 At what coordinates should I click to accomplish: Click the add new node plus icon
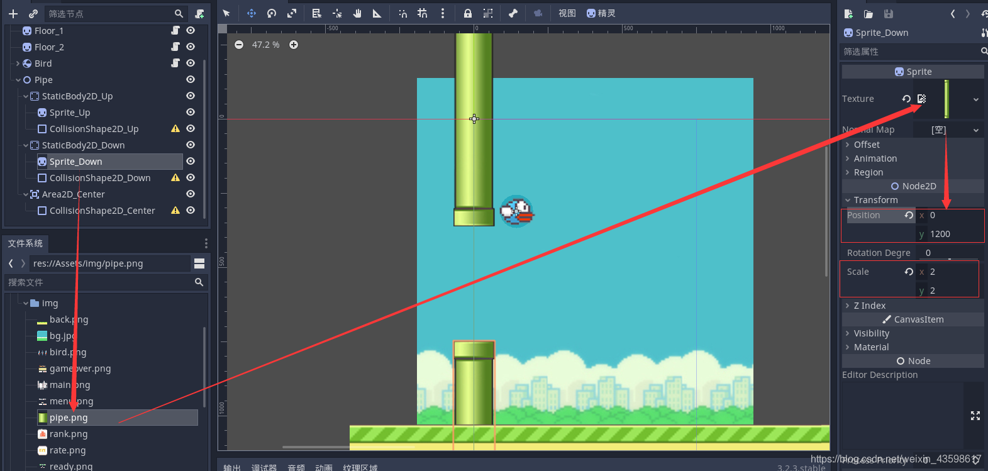click(x=13, y=13)
